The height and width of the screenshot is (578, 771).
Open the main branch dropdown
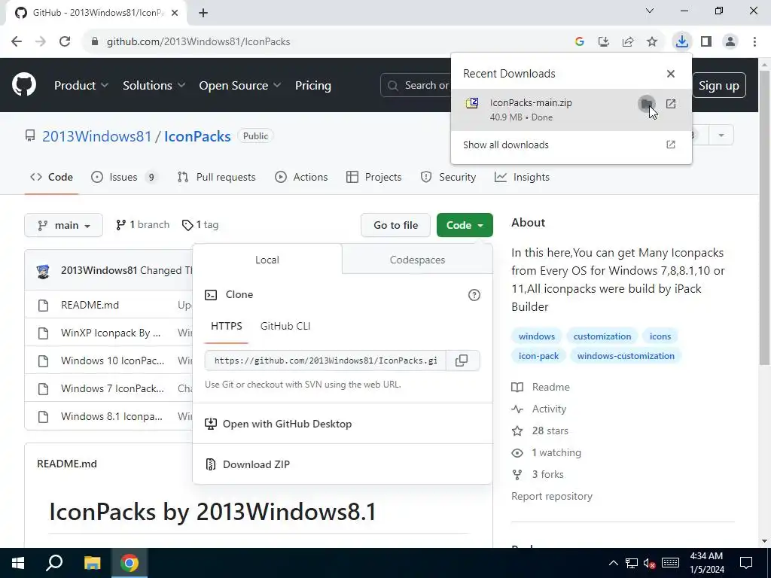point(63,225)
